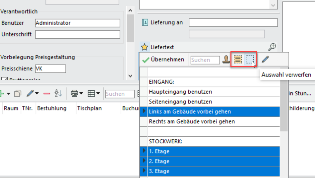
Task: Open the printer dropdown in lower toolbar
Action: coord(81,94)
